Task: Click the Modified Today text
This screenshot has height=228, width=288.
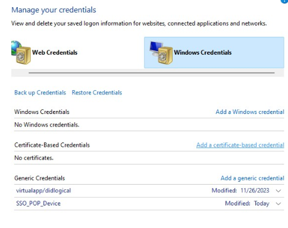Action: tap(247, 204)
